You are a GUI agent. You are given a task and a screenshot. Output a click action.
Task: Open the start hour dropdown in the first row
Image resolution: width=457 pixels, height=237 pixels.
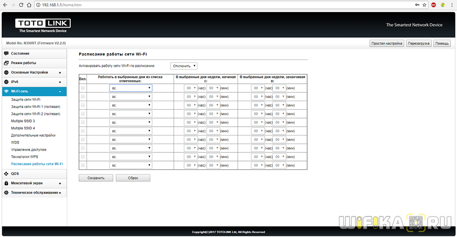point(190,88)
